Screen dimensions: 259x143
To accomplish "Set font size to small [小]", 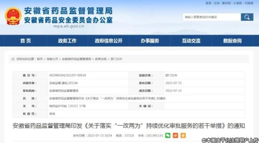I will click(160, 136).
